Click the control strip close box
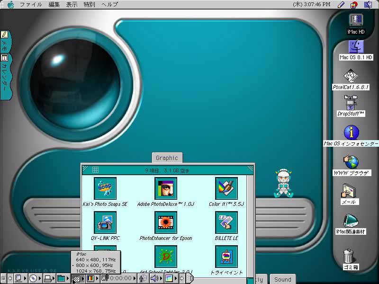Screen dimensions: 379x284 3,278
